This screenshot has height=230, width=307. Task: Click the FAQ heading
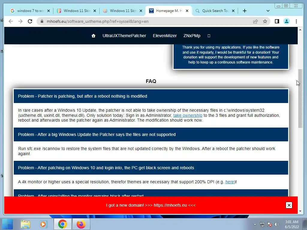coord(151,81)
